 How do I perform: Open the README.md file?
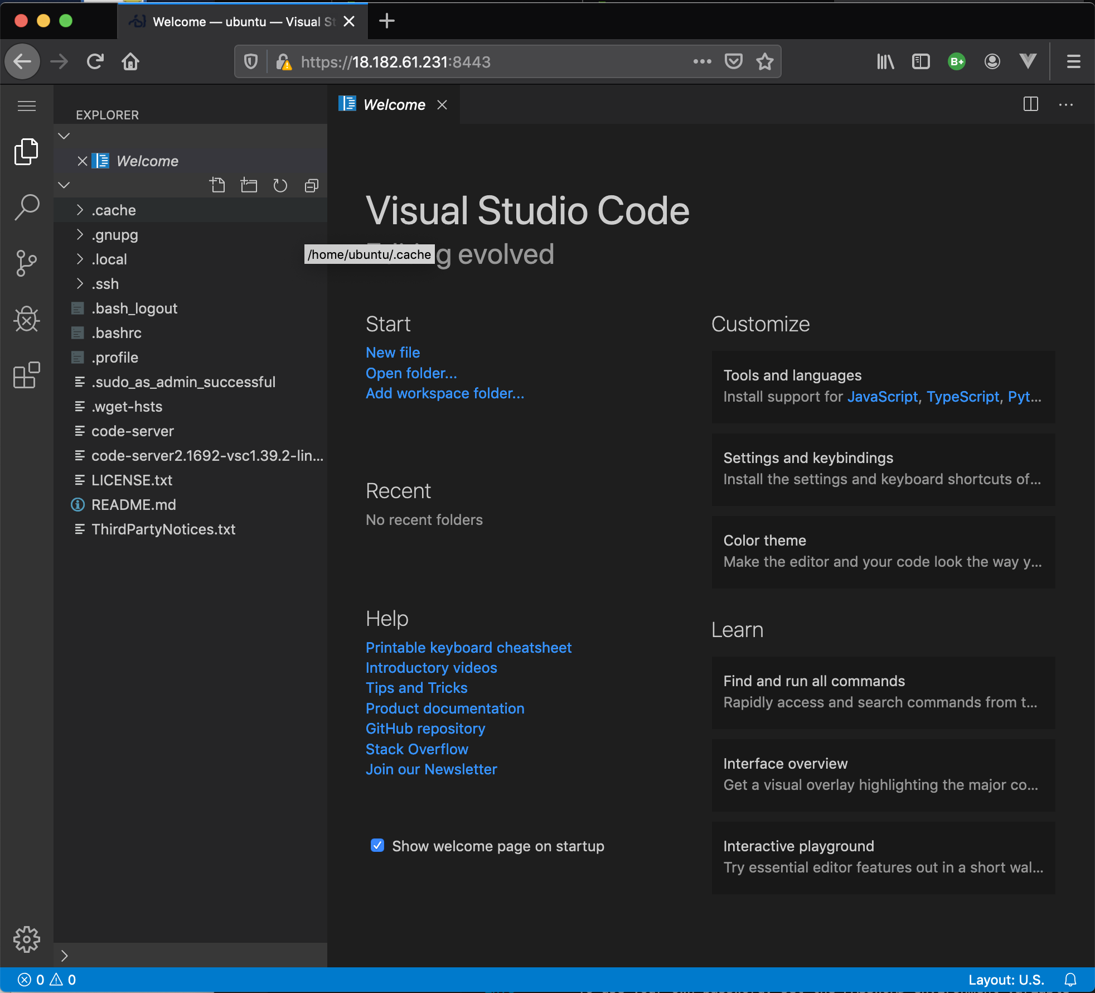[x=190, y=505]
